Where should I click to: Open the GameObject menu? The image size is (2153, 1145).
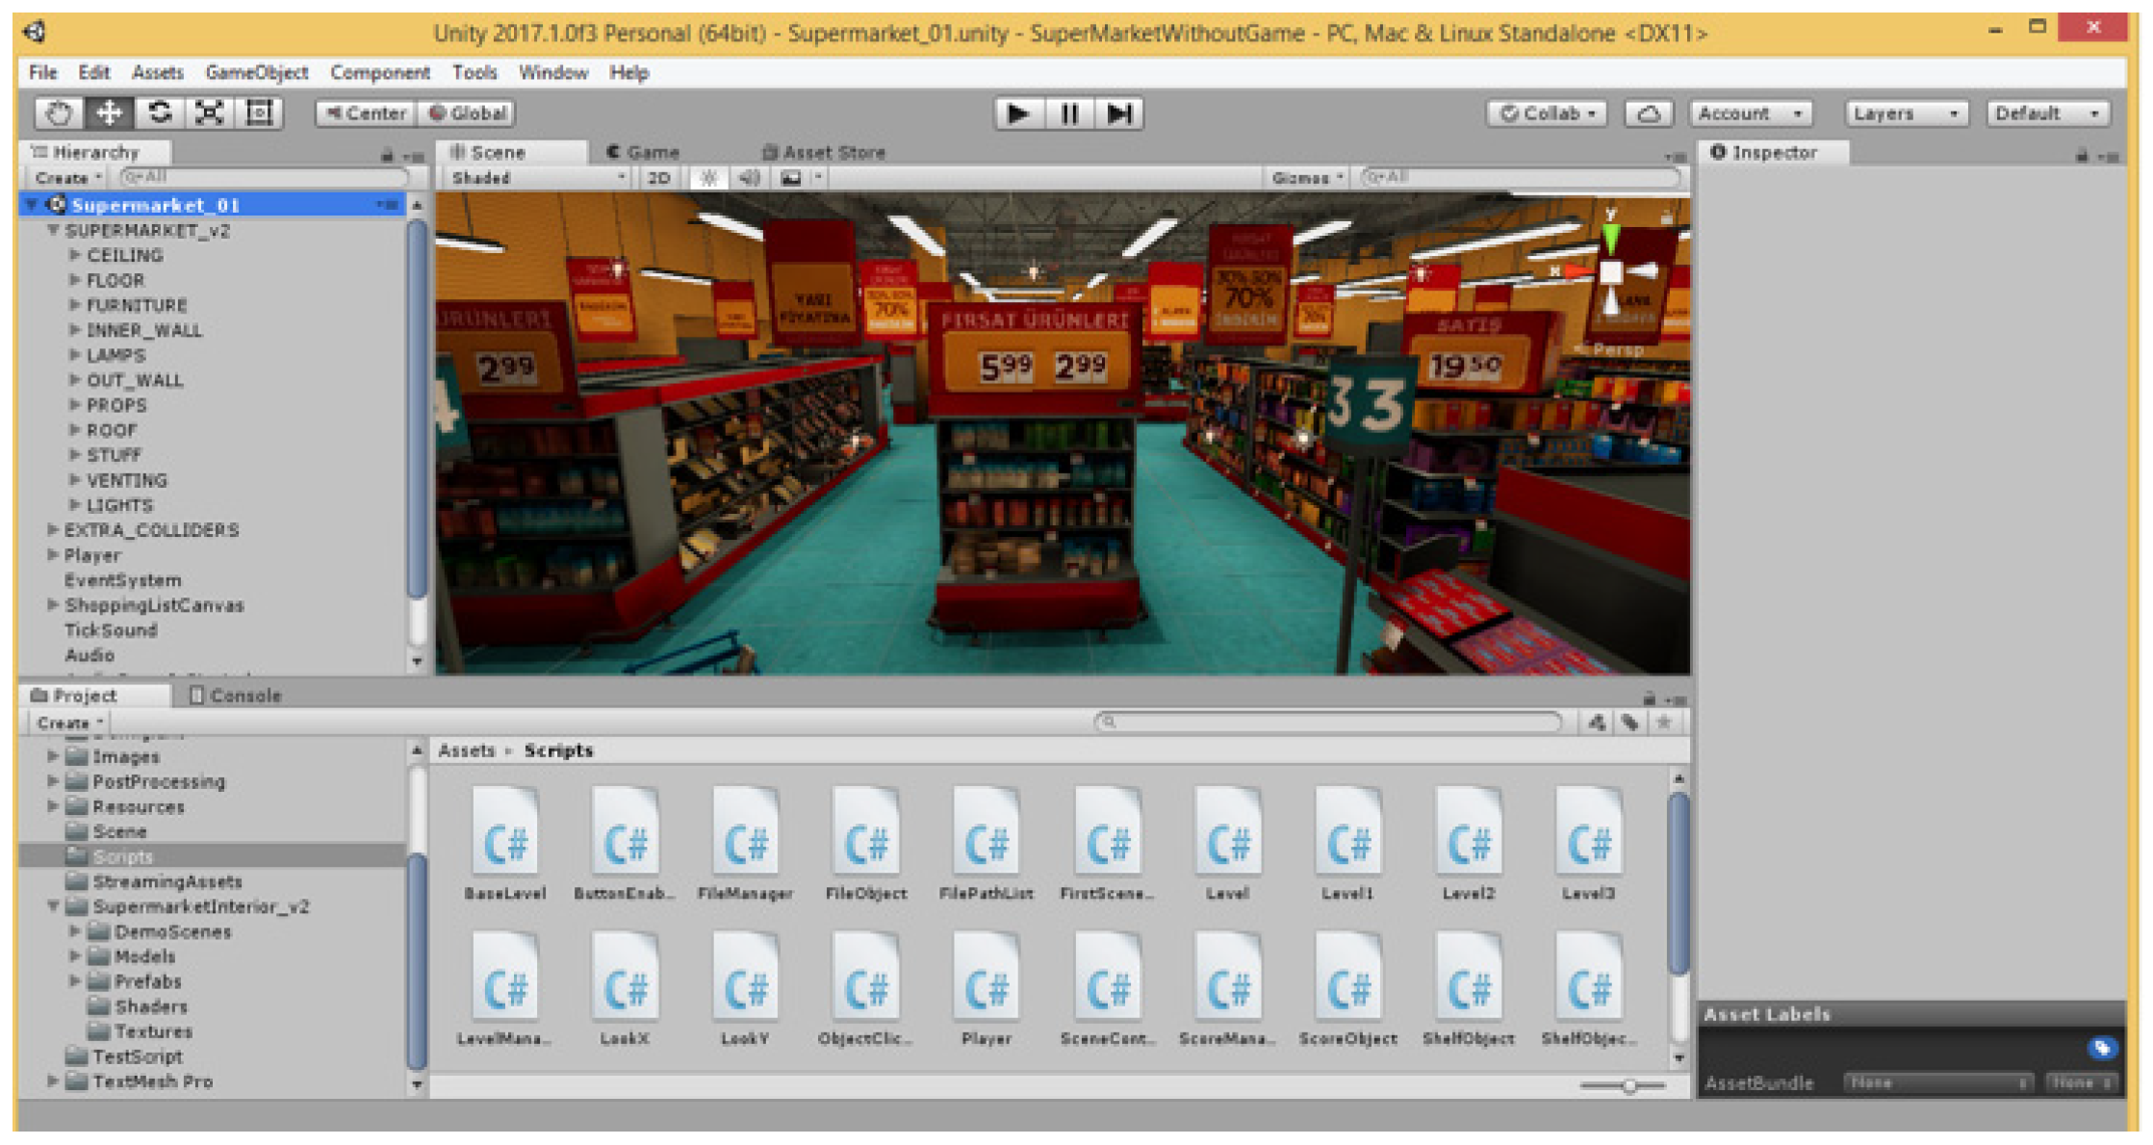256,72
